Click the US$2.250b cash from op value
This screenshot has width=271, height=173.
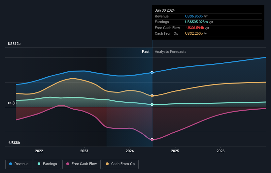194,34
